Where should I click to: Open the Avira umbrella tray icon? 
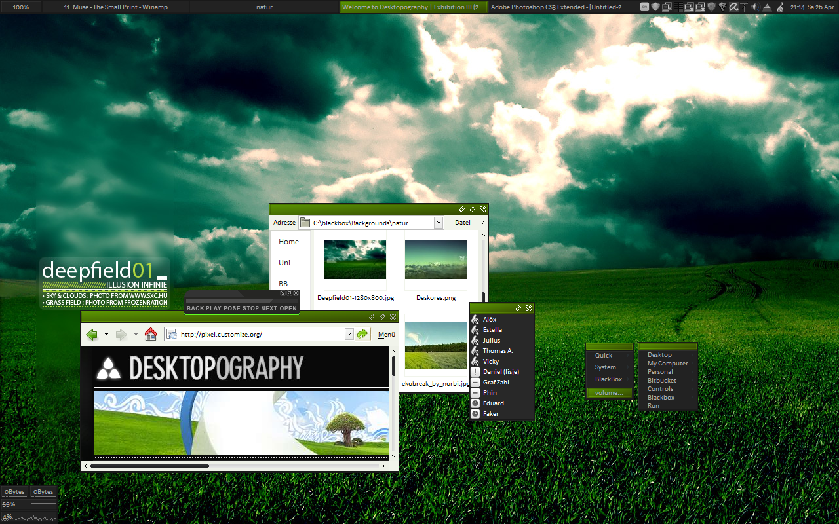coord(733,7)
